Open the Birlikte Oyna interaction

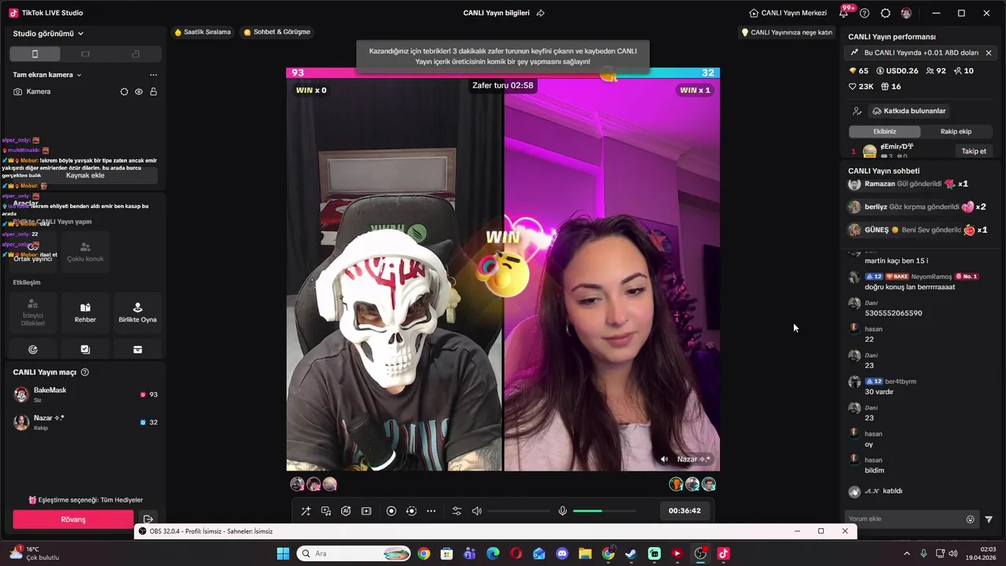[x=138, y=312]
